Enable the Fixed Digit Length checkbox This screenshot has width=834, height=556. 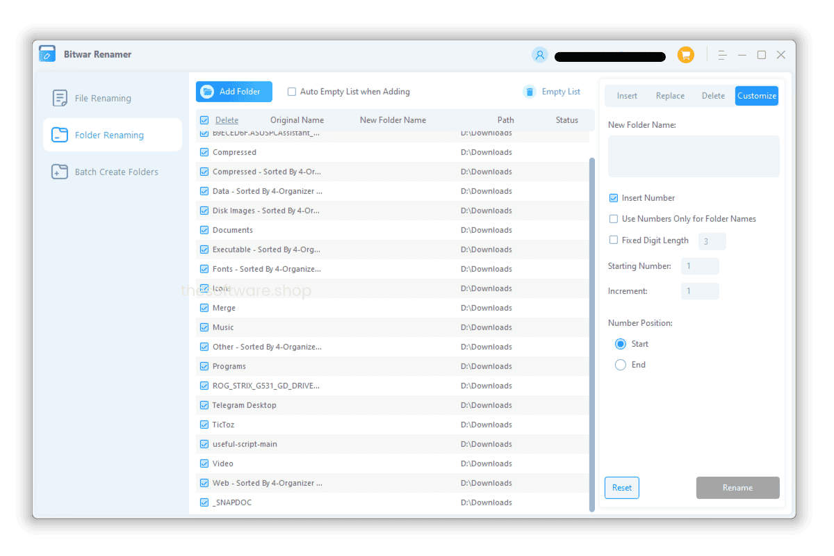614,240
